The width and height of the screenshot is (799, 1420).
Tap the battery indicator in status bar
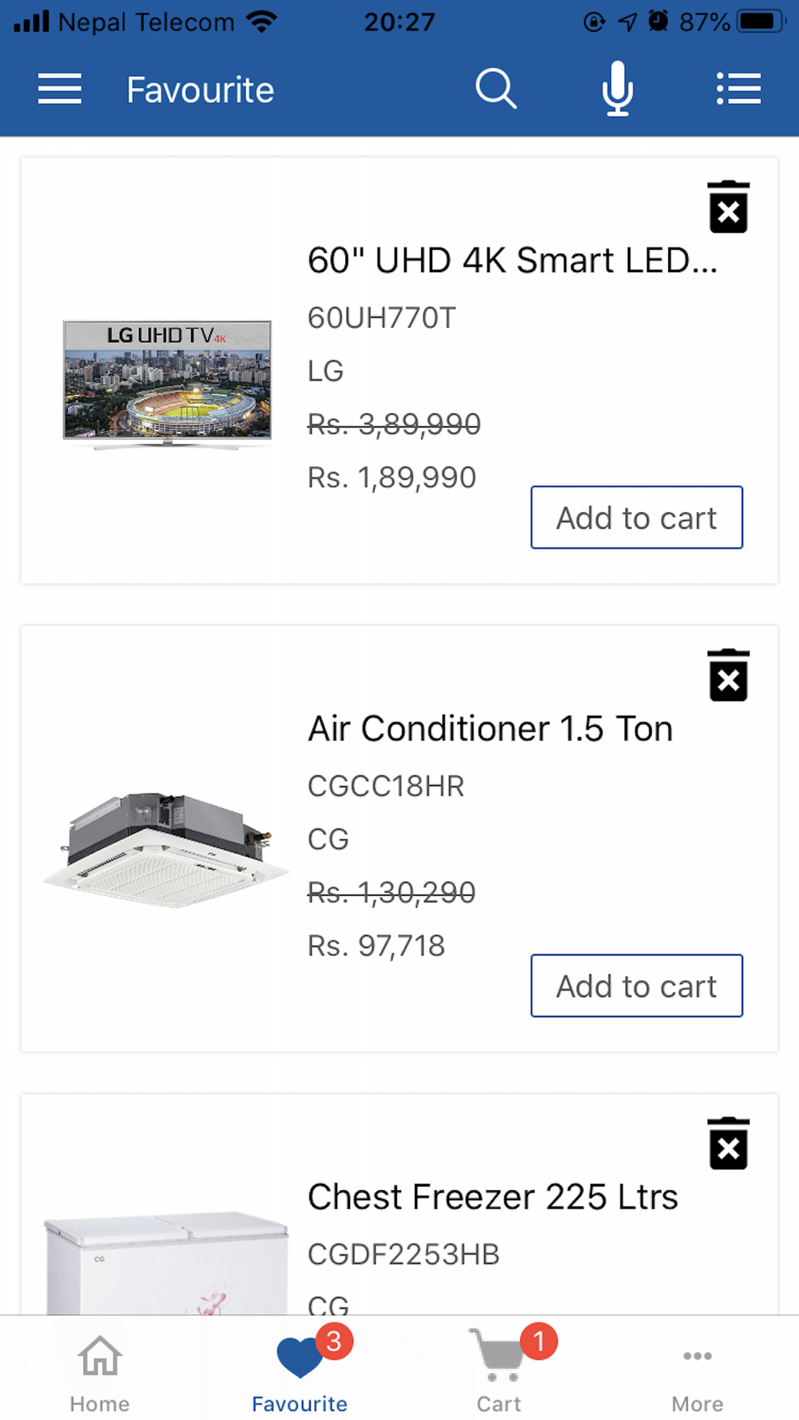(x=760, y=22)
